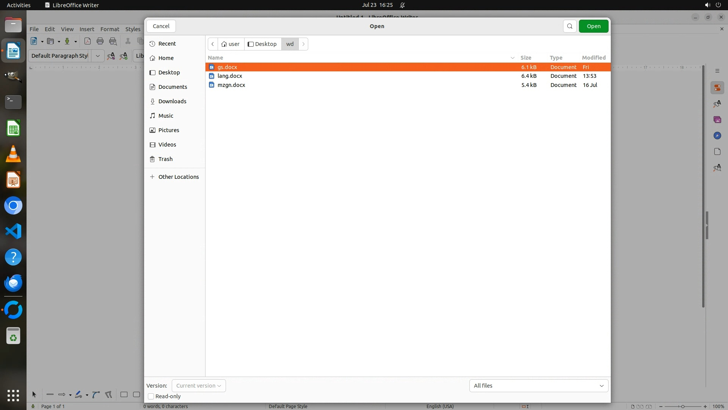Expand the All files filter dropdown
Screen dimensions: 728x410
click(x=538, y=386)
